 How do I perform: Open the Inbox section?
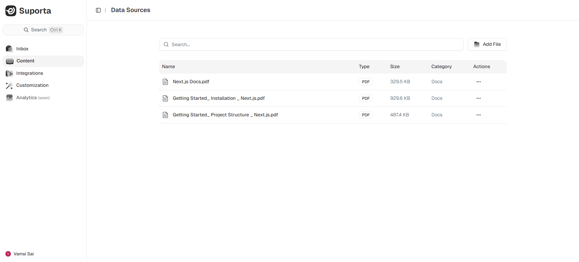[x=43, y=49]
